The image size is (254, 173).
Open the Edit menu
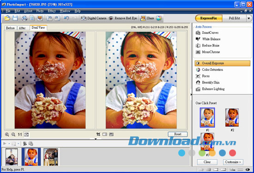tap(17, 11)
